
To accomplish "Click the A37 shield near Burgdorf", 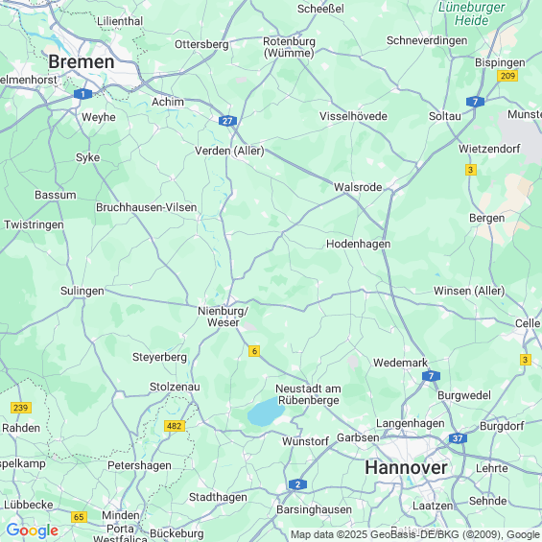I will click(x=458, y=438).
